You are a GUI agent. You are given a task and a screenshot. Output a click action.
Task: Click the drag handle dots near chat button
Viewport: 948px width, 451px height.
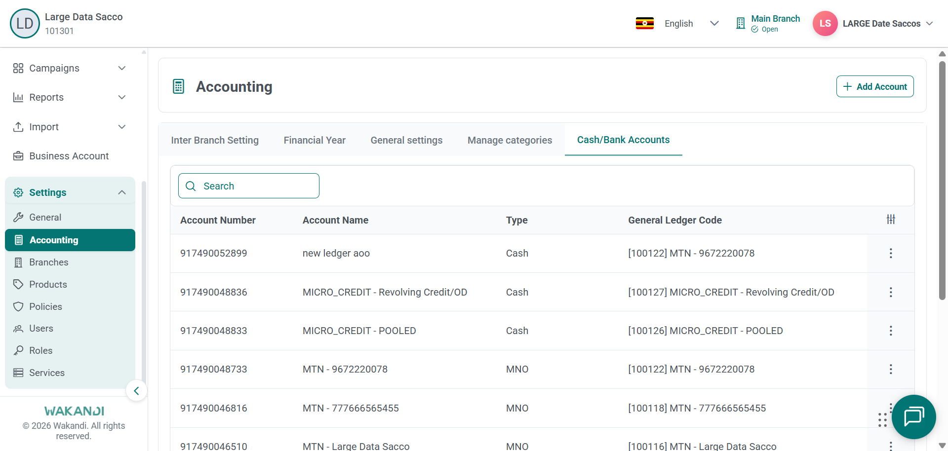(x=882, y=420)
